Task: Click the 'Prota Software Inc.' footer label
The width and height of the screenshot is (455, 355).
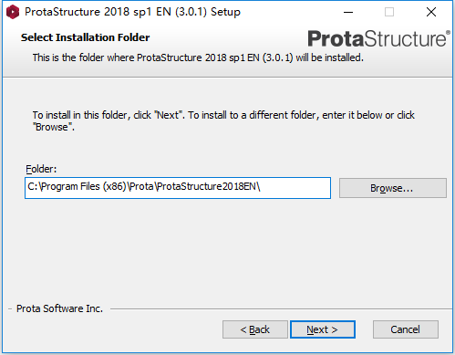Action: pyautogui.click(x=59, y=308)
